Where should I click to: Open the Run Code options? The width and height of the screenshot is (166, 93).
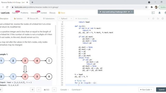tap(146, 90)
